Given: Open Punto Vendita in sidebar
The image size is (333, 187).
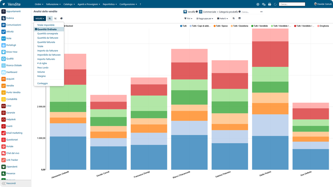Looking at the screenshot, I should coord(11,93).
